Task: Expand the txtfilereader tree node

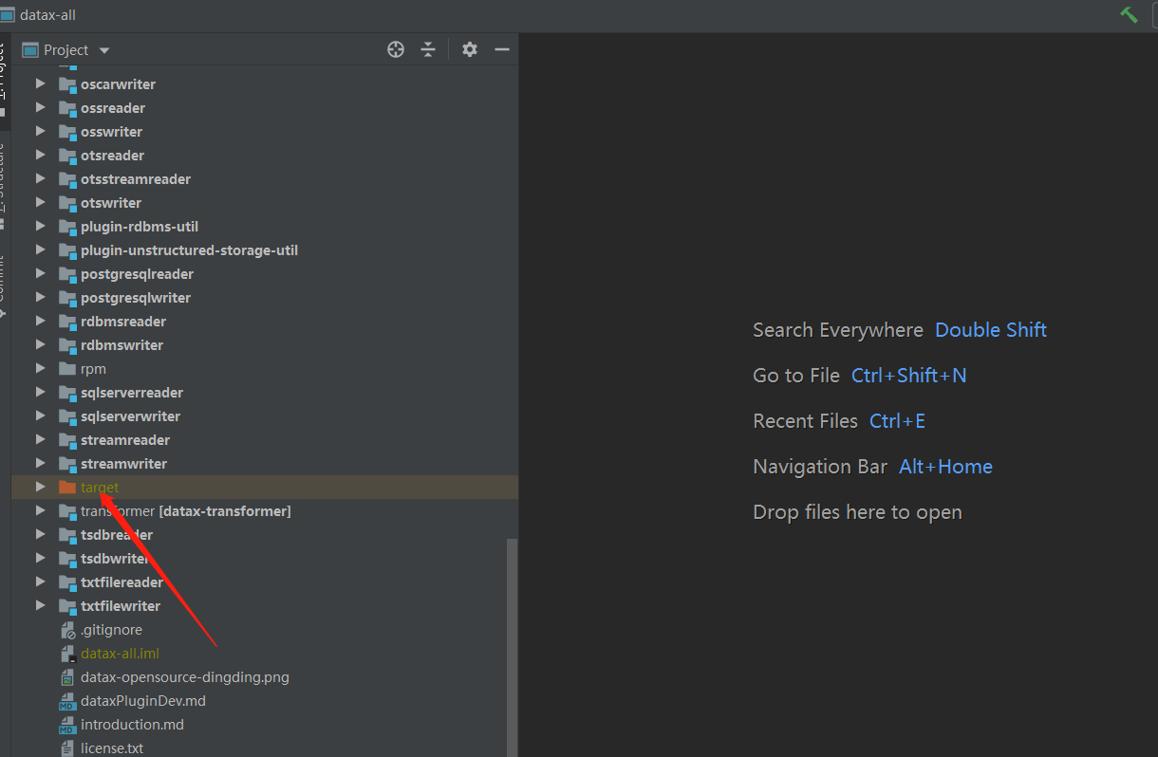Action: [40, 582]
